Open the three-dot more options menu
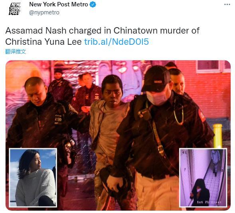The image size is (235, 213). (x=227, y=4)
